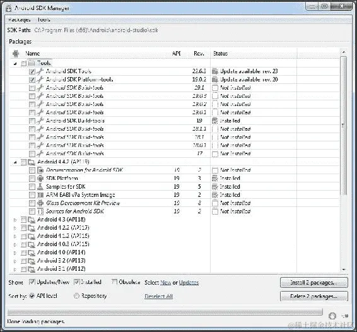Click the Rev. column header
This screenshot has height=332, width=357.
tap(199, 54)
